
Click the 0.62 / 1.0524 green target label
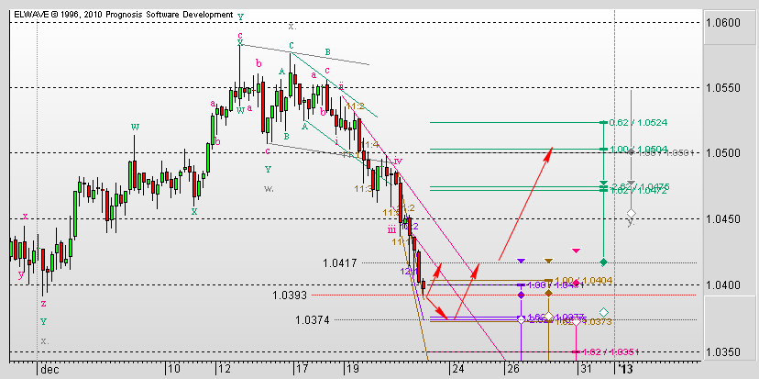(639, 123)
